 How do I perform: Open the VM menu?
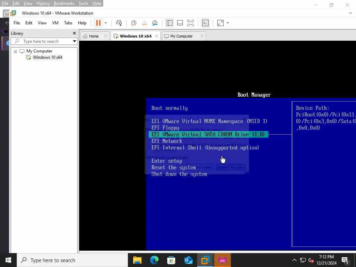tap(55, 23)
